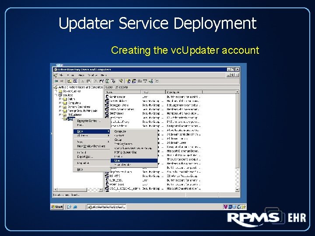Click the Properties toolbar icon beside Delete
The height and width of the screenshot is (236, 315).
101,81
